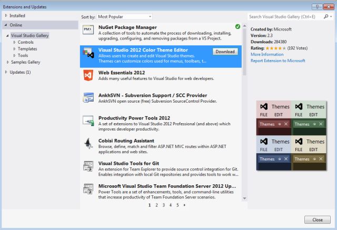Select the Cobisi Routing Assistant title

click(x=126, y=141)
